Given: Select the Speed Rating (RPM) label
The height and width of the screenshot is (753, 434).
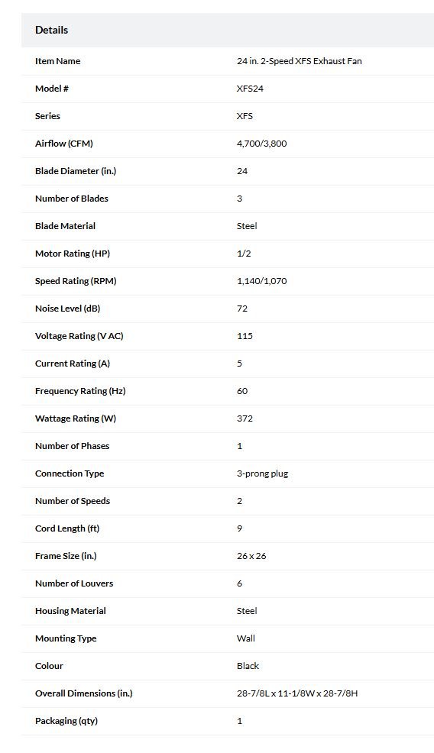Looking at the screenshot, I should [x=76, y=281].
